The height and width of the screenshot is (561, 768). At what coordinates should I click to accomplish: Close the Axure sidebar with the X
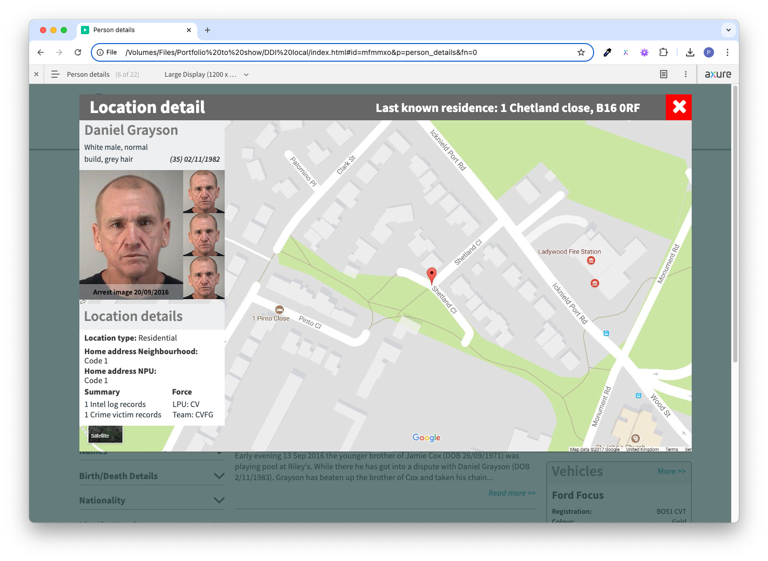(36, 74)
